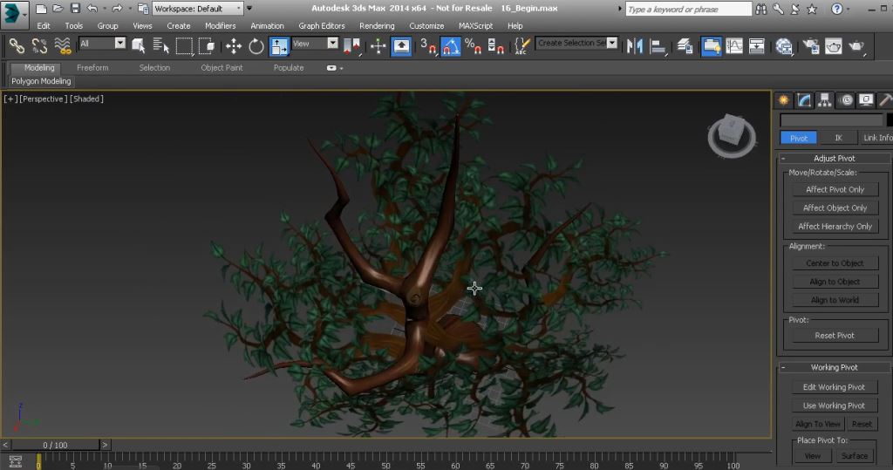Open Edit Named Selection Sets

[521, 45]
